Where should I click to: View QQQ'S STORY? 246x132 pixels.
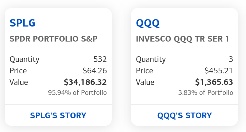click(185, 115)
